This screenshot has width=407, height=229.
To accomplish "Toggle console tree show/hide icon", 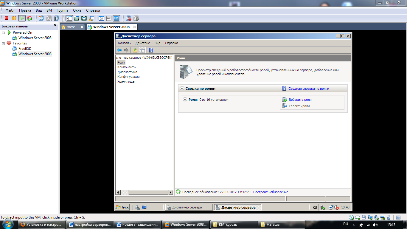I will (x=142, y=50).
